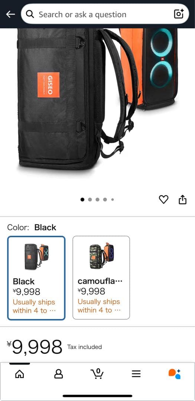Jump to second image carousel dot
195x401 pixels.
click(x=90, y=199)
